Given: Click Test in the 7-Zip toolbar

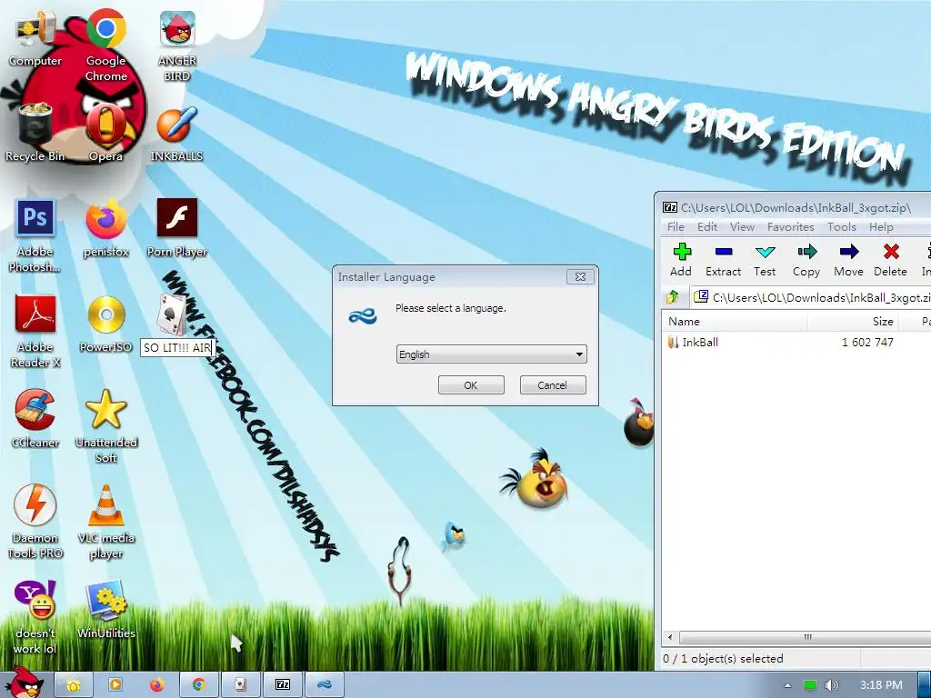Looking at the screenshot, I should 765,260.
